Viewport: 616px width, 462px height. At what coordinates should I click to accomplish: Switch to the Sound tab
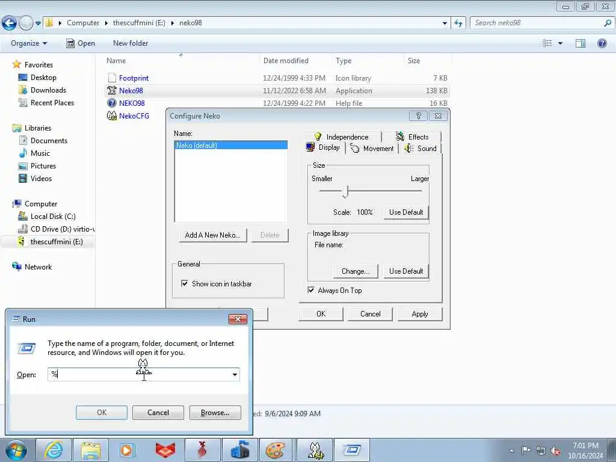pos(420,149)
